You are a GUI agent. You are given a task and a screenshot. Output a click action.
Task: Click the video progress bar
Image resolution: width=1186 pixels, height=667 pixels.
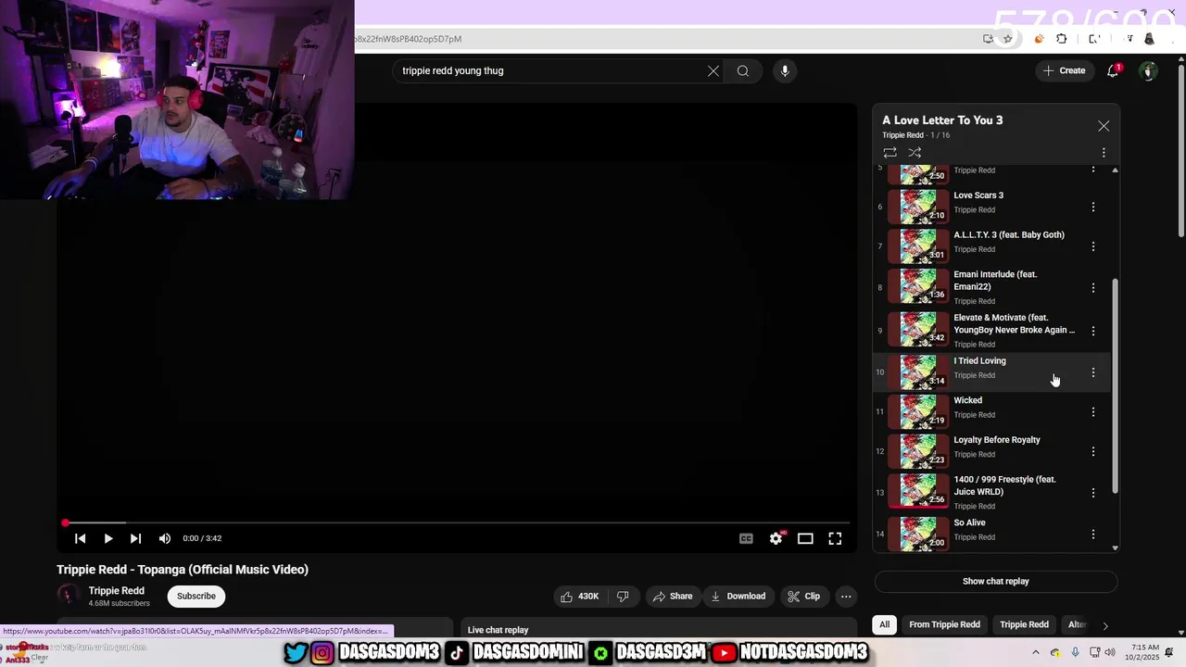point(456,523)
